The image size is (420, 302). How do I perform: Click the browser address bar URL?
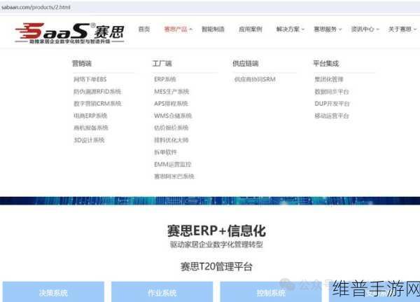tap(36, 7)
